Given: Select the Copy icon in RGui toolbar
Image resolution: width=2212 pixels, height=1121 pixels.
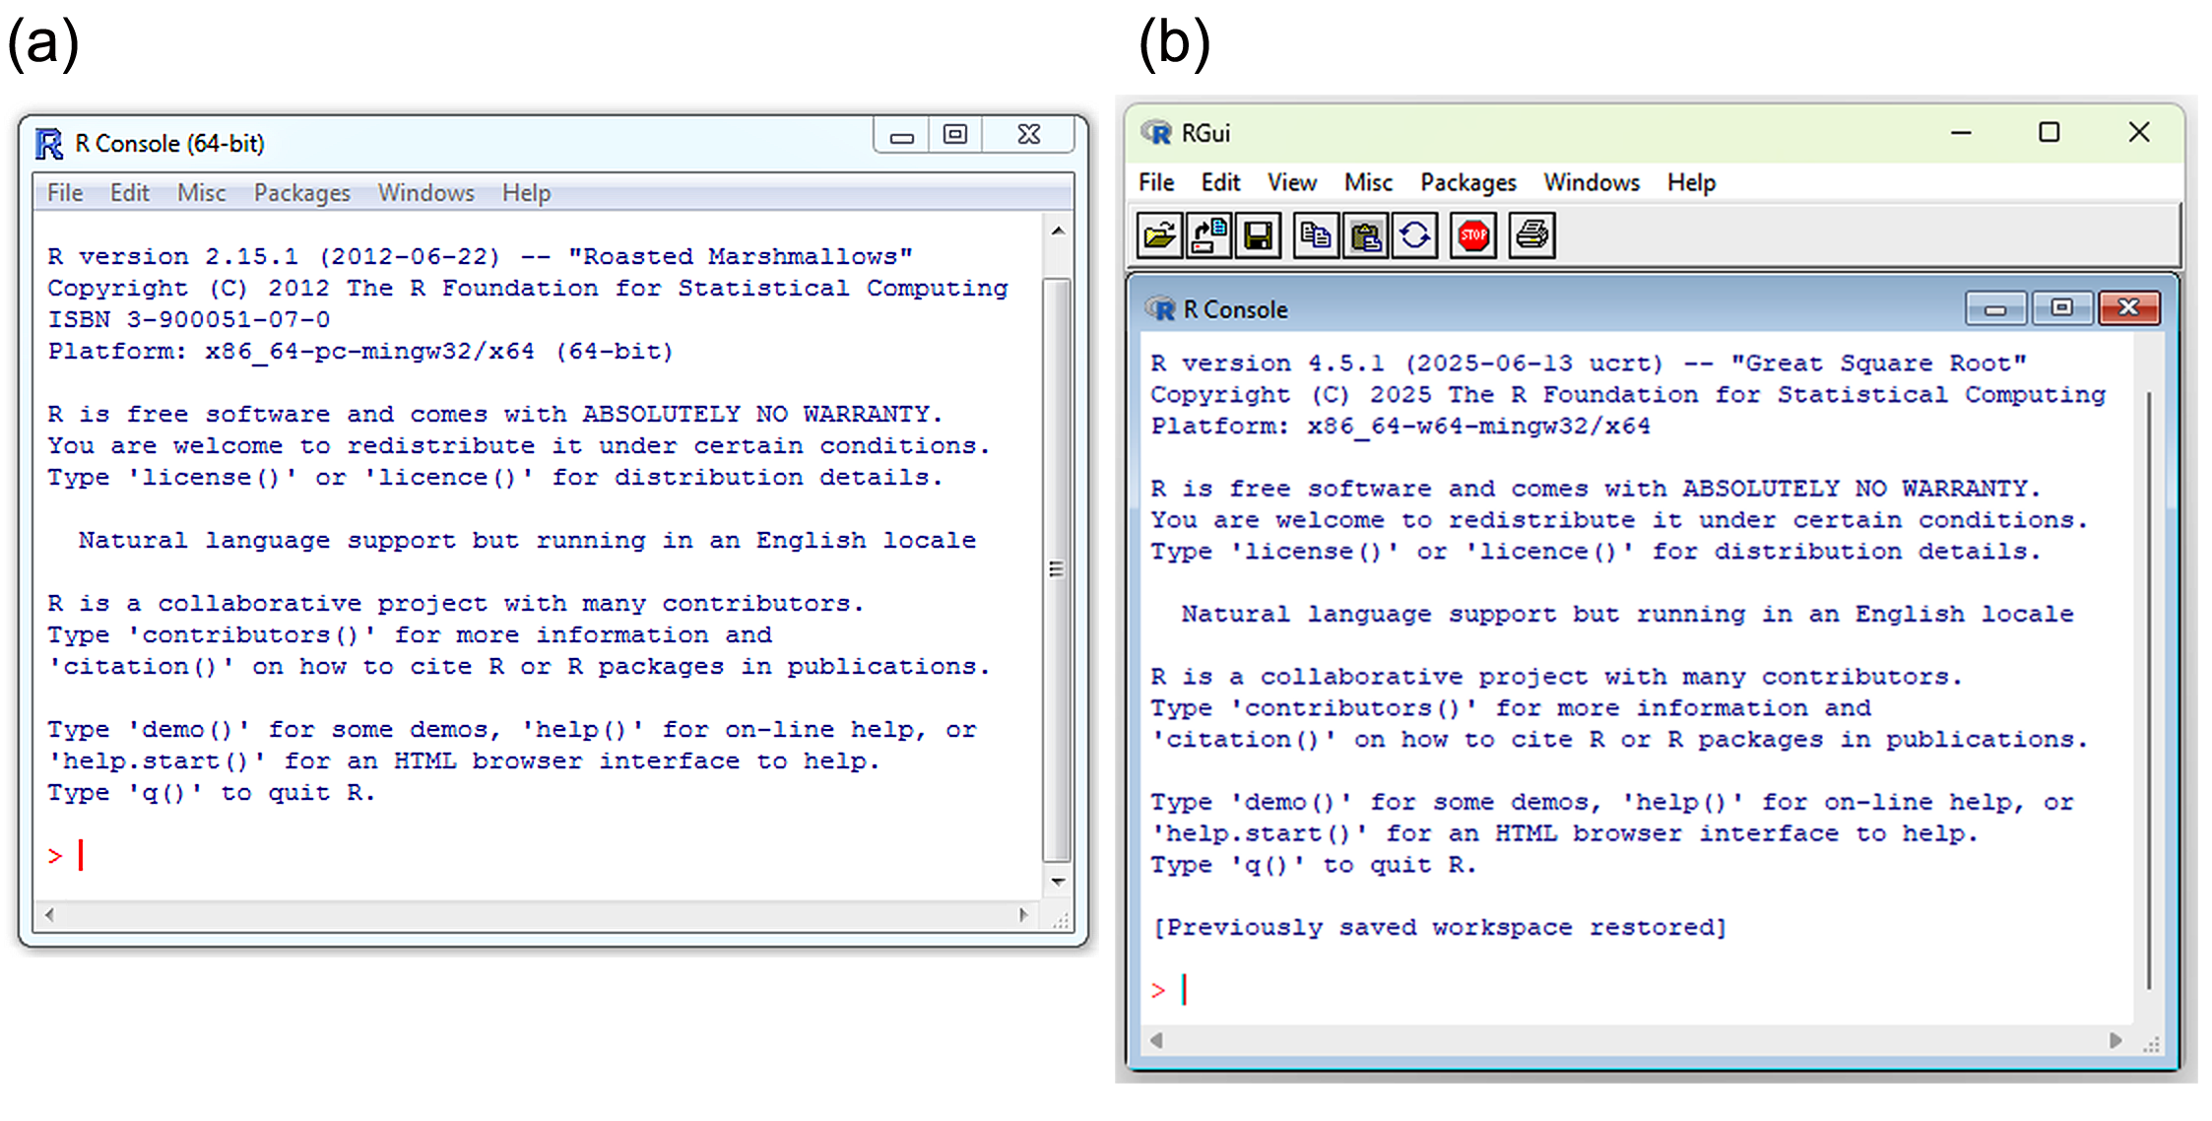Looking at the screenshot, I should tap(1316, 234).
